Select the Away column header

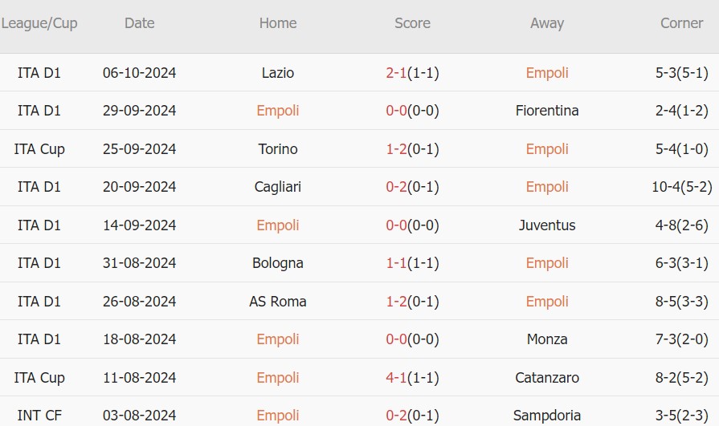[x=547, y=23]
